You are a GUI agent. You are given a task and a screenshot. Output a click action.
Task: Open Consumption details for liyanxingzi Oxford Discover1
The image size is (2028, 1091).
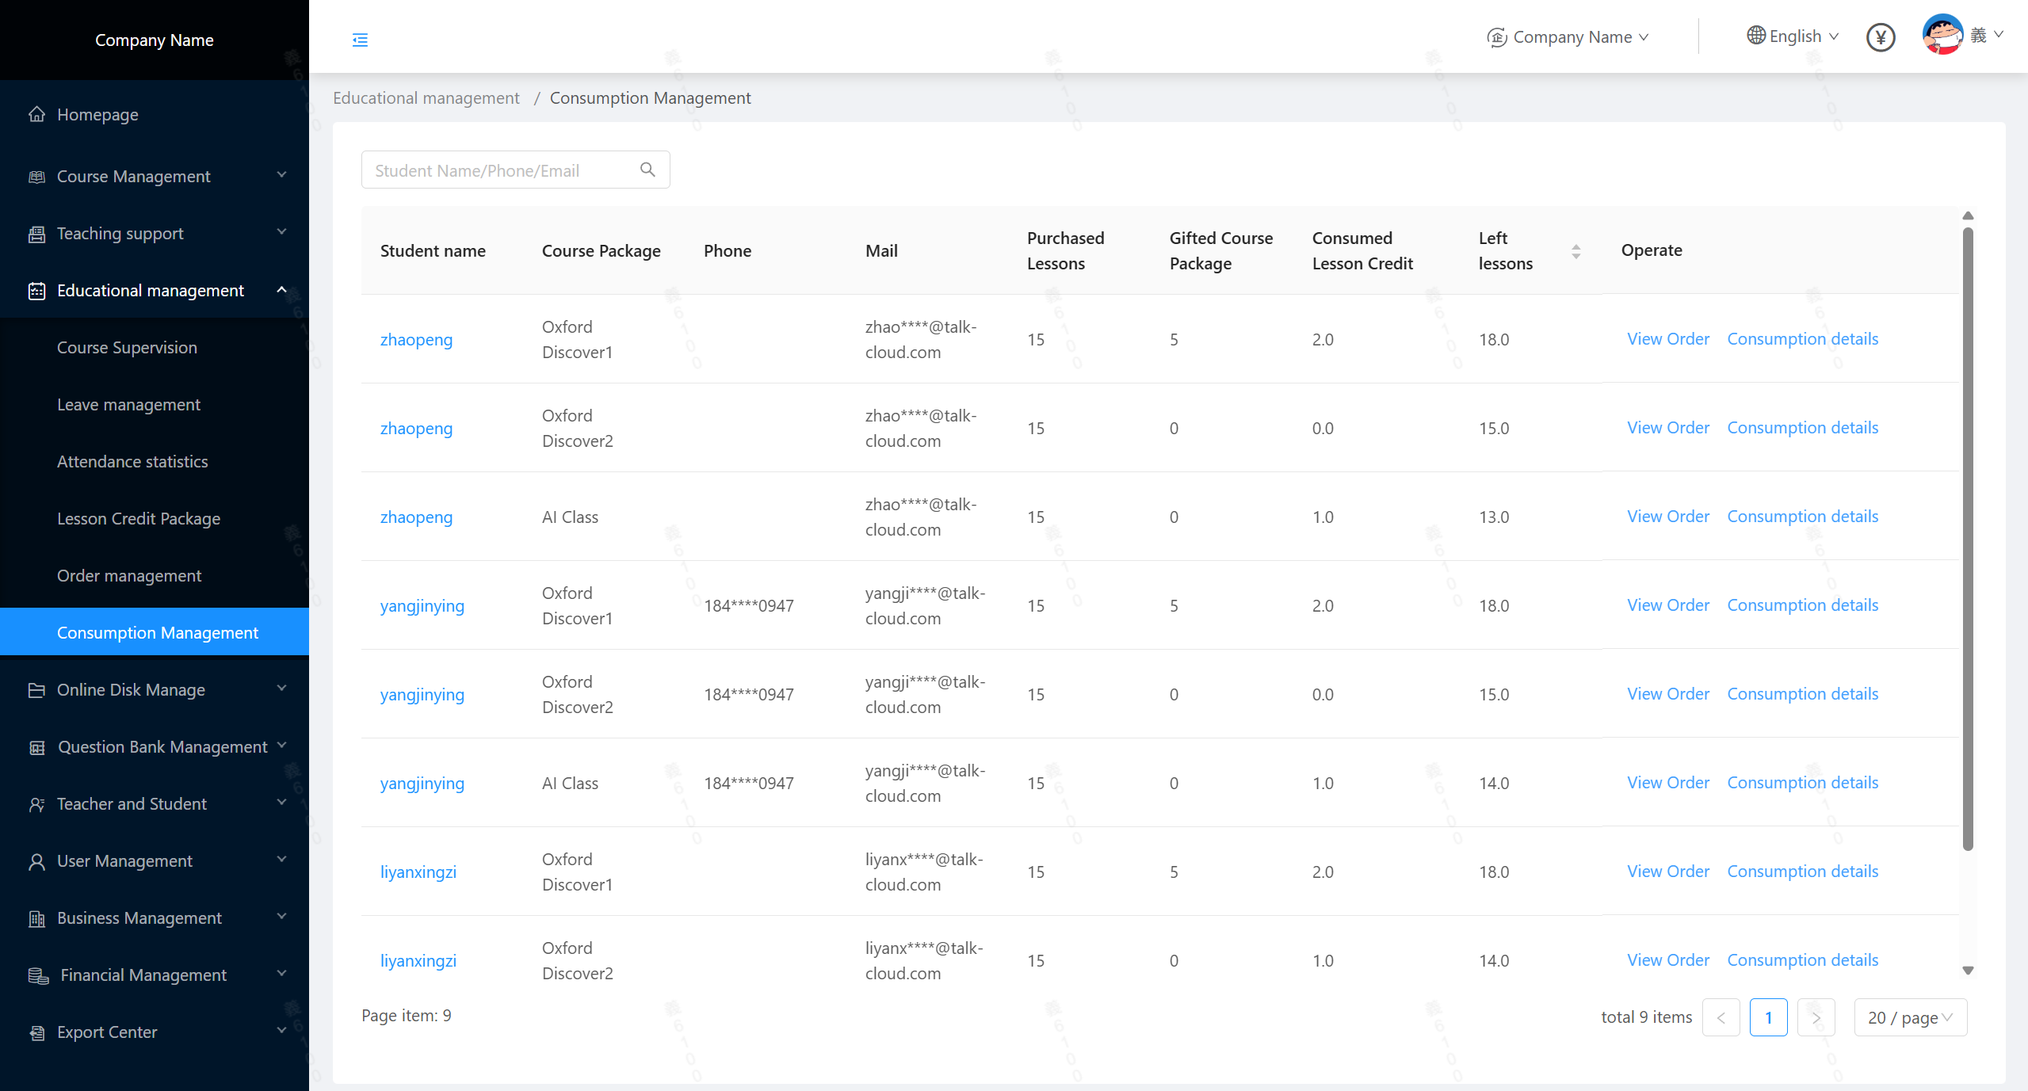1802,872
